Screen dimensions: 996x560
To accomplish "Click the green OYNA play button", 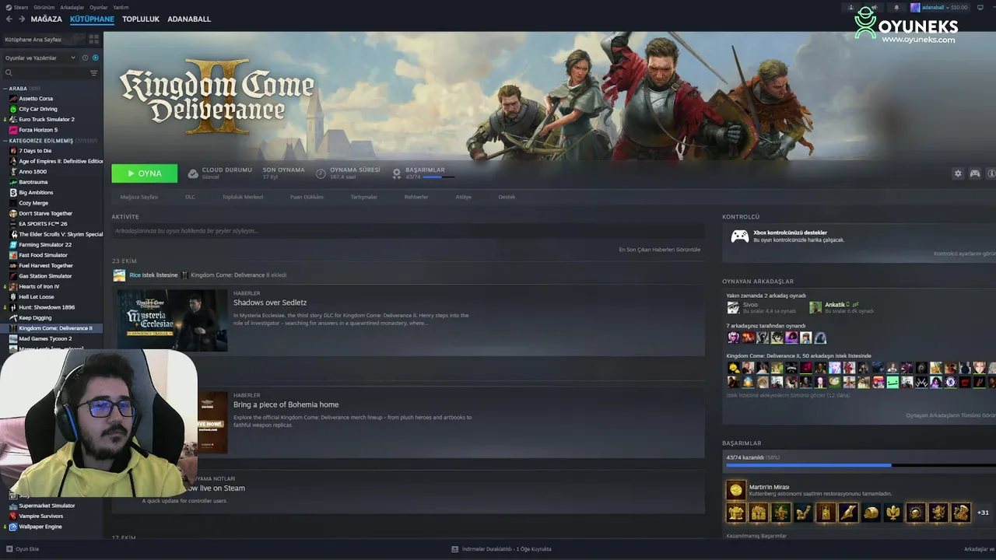I will click(144, 173).
